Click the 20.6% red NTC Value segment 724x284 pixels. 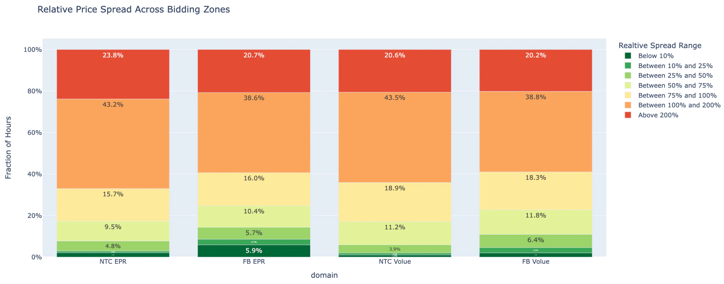click(394, 71)
